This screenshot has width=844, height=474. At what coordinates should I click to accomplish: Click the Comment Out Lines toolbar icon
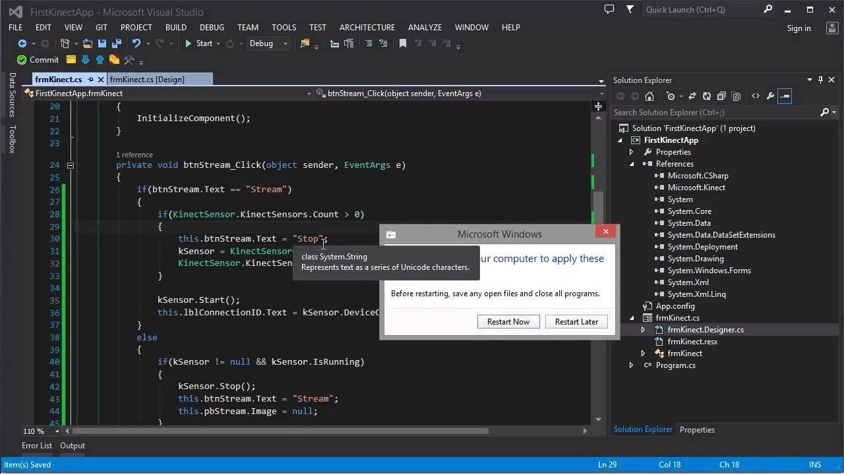coord(369,43)
